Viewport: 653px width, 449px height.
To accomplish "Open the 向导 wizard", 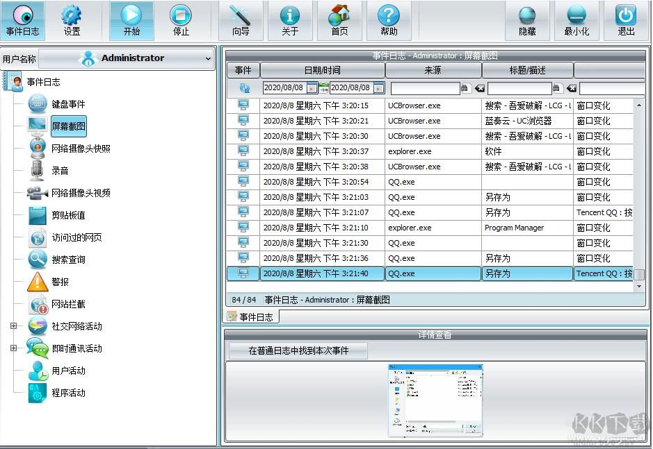I will pos(241,19).
